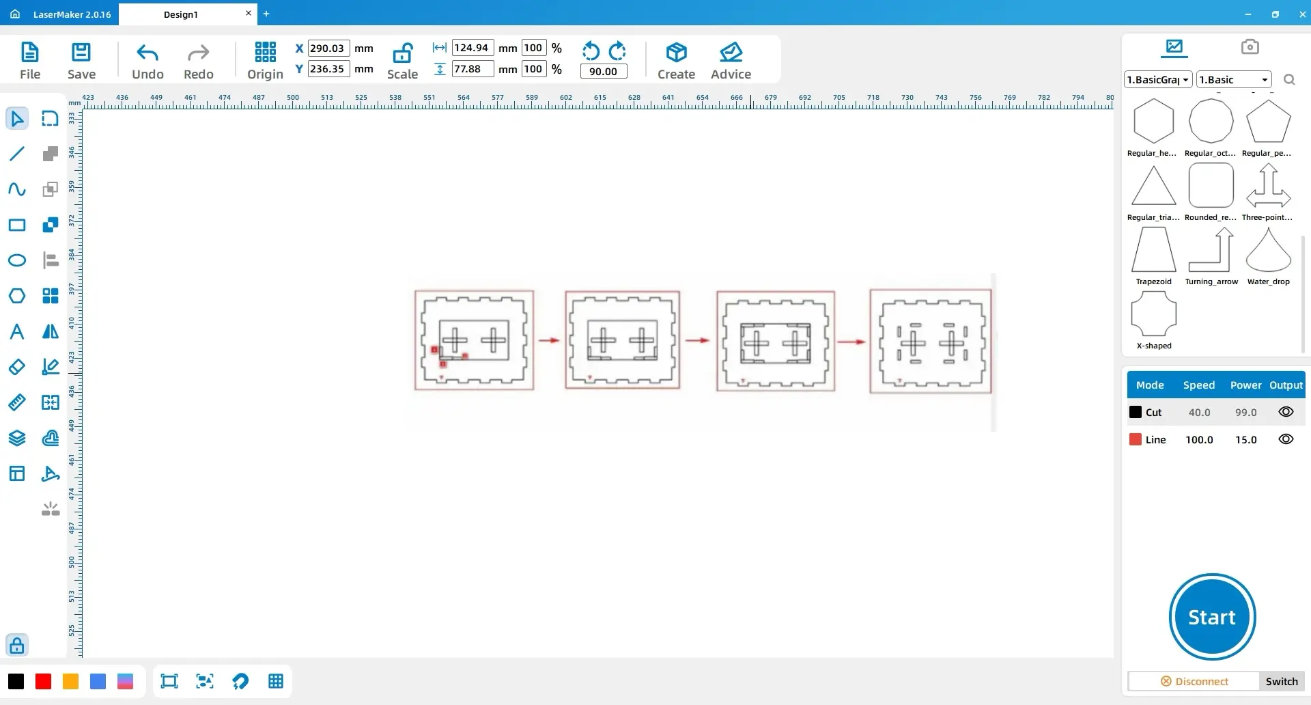Insert the Water_drop shape
This screenshot has height=705, width=1311.
pyautogui.click(x=1268, y=256)
